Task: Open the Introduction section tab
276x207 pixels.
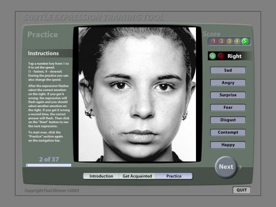Action: coord(101,176)
